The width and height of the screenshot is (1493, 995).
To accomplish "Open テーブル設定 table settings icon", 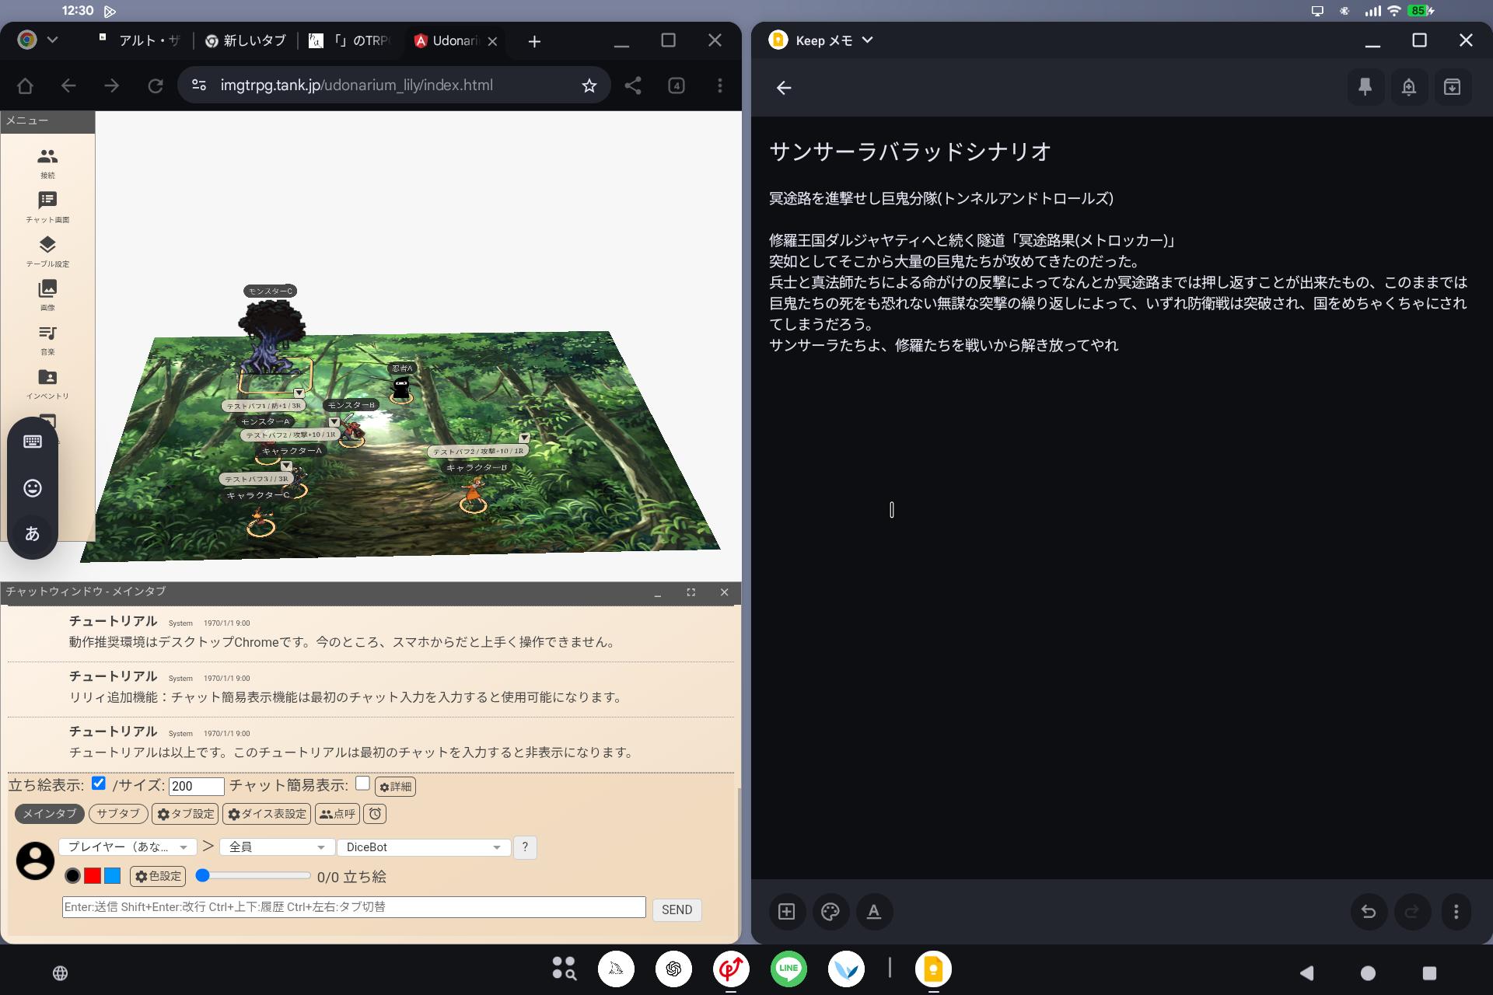I will (47, 246).
